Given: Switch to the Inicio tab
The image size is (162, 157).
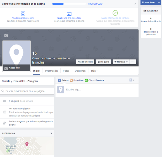Looking at the screenshot, I should 36,71.
